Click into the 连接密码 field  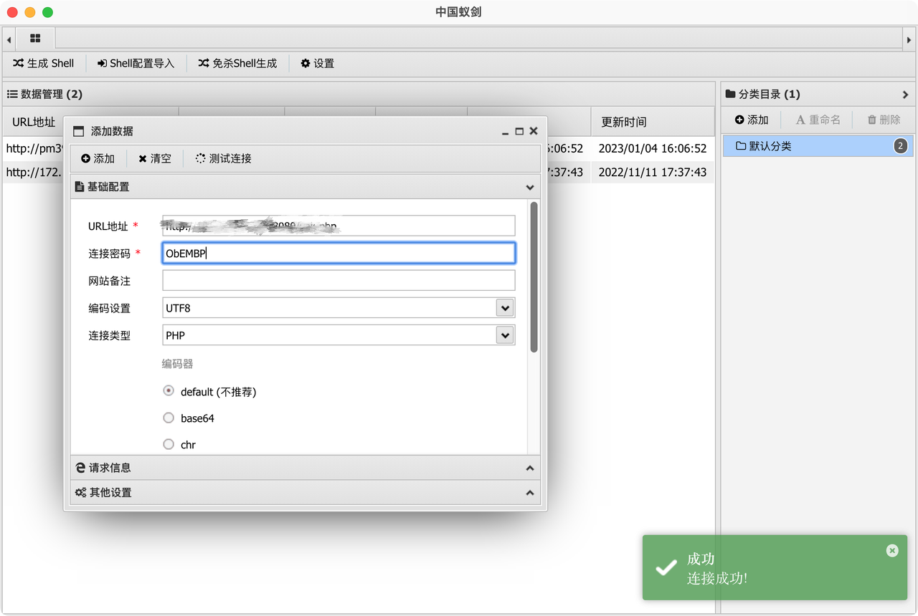tap(339, 253)
